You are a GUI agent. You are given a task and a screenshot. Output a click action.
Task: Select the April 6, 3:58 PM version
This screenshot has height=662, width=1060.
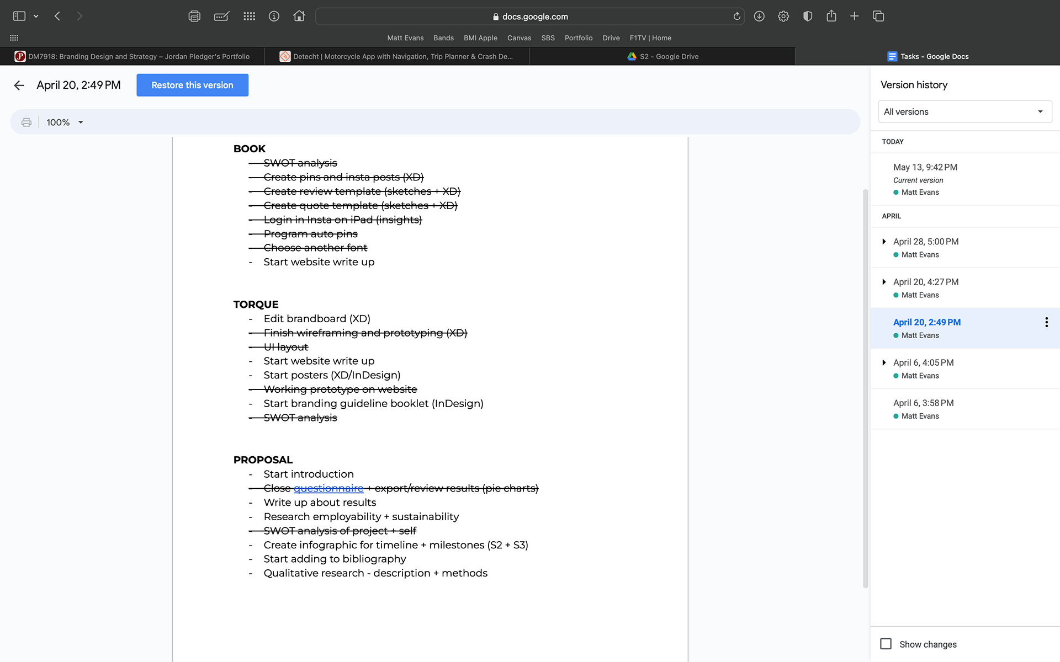[965, 409]
